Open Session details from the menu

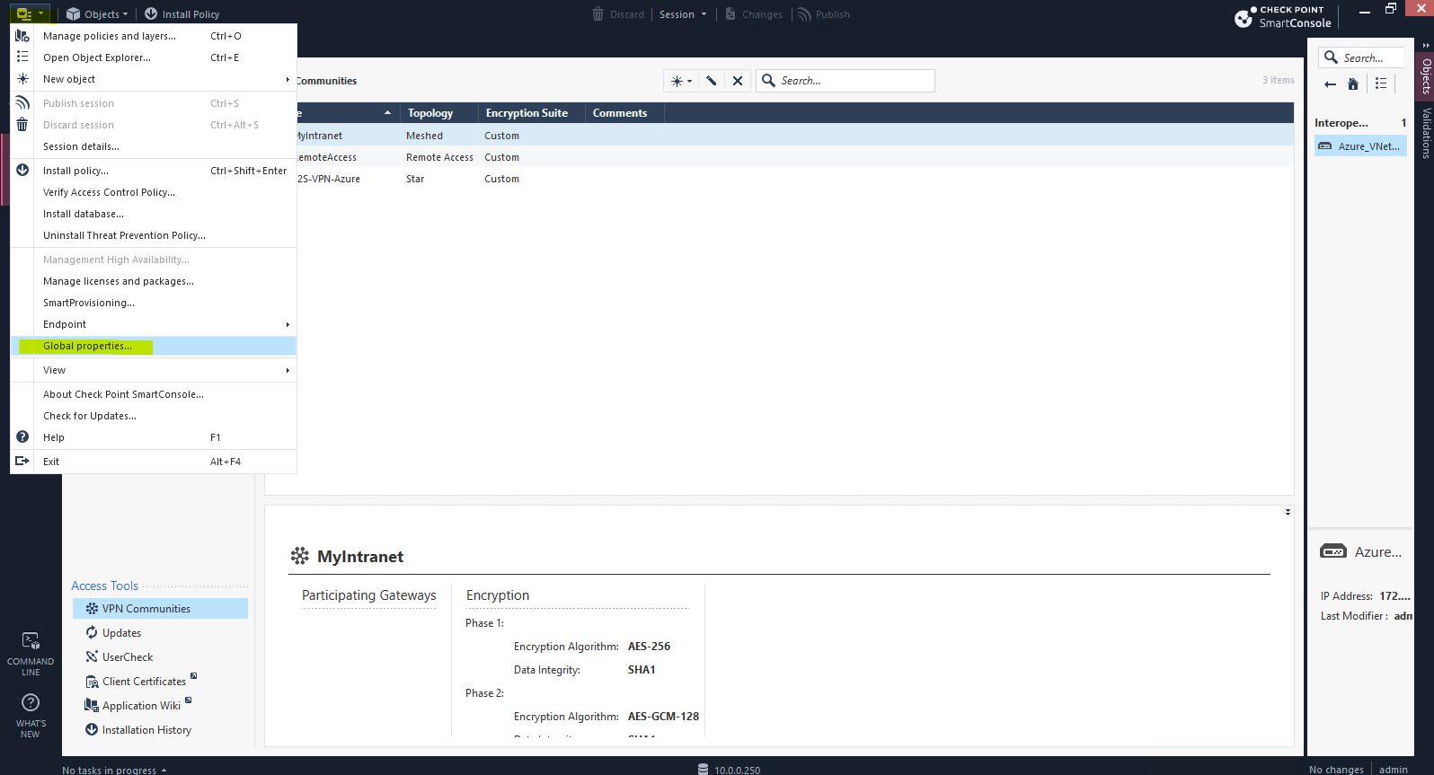pyautogui.click(x=154, y=146)
